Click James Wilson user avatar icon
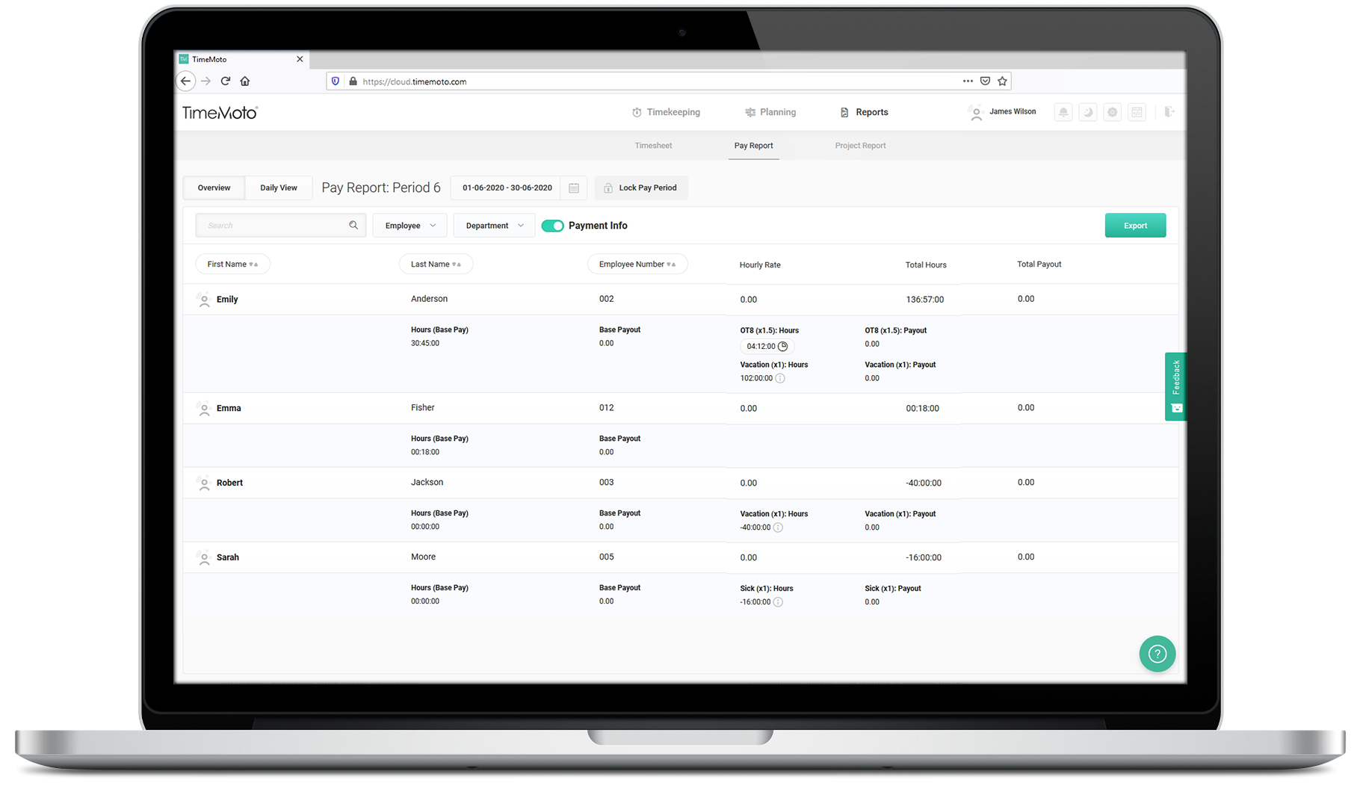1360x792 pixels. 976,113
